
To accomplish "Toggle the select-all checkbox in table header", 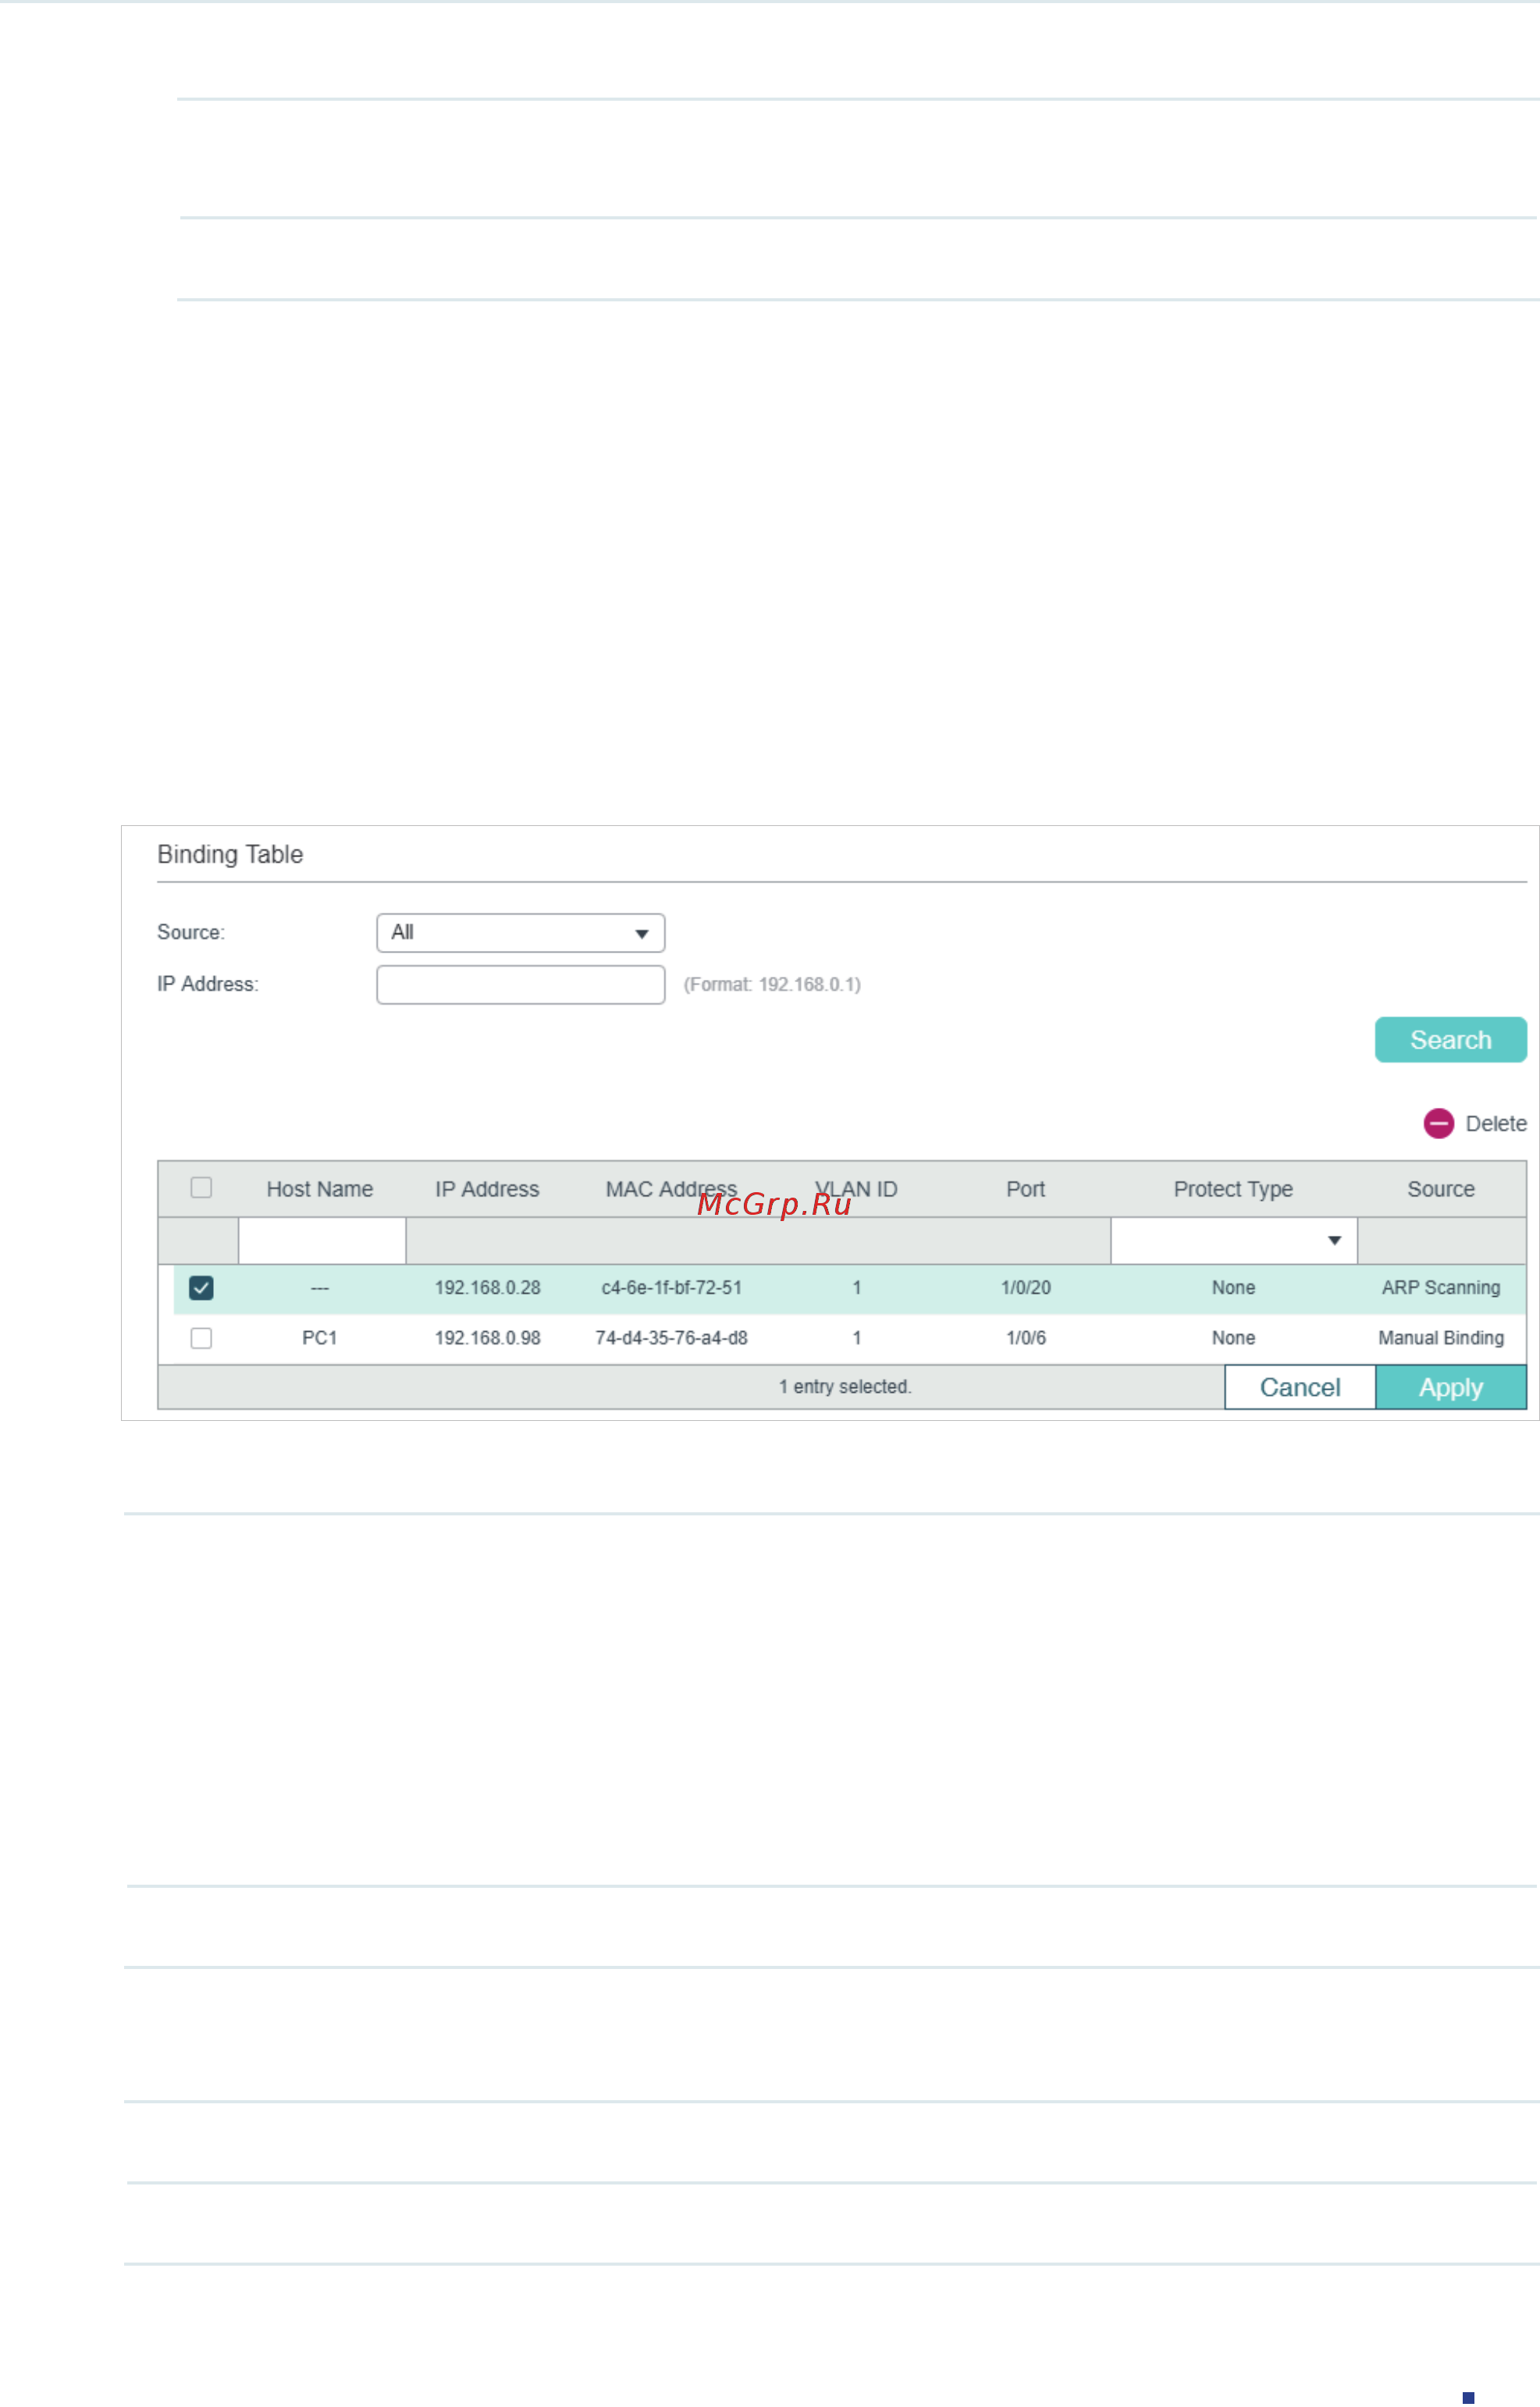I will tap(201, 1187).
